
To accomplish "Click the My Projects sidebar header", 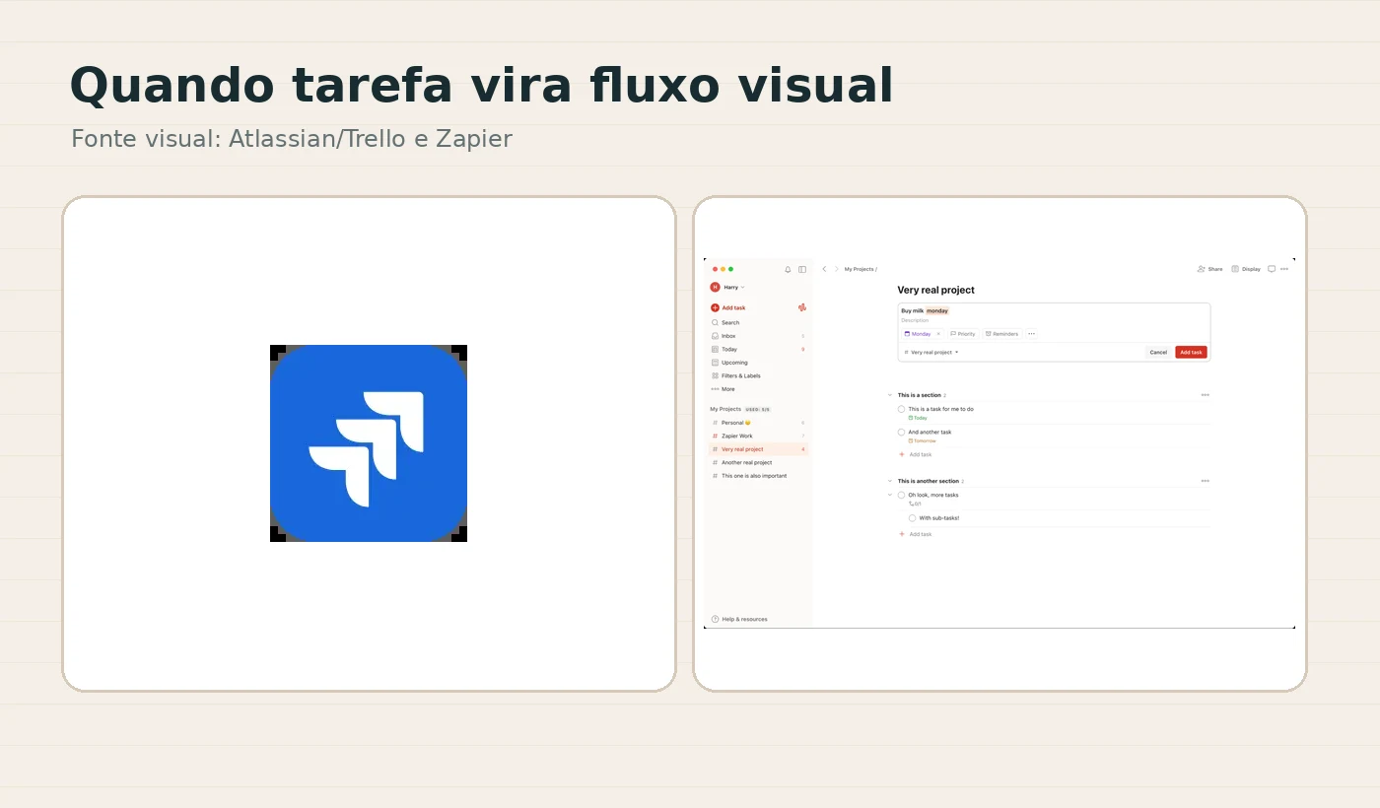I will tap(725, 409).
